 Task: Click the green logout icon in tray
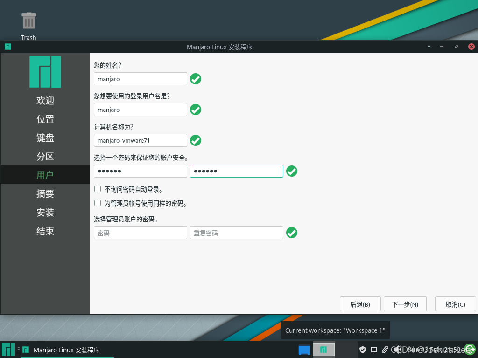[x=470, y=350]
